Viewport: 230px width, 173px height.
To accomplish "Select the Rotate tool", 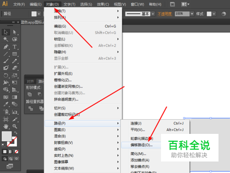I will coord(6,75).
